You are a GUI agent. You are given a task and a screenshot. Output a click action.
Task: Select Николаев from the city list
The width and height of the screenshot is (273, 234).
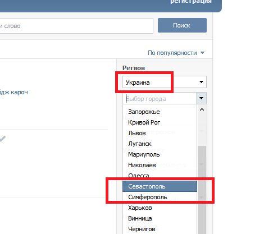click(x=160, y=165)
